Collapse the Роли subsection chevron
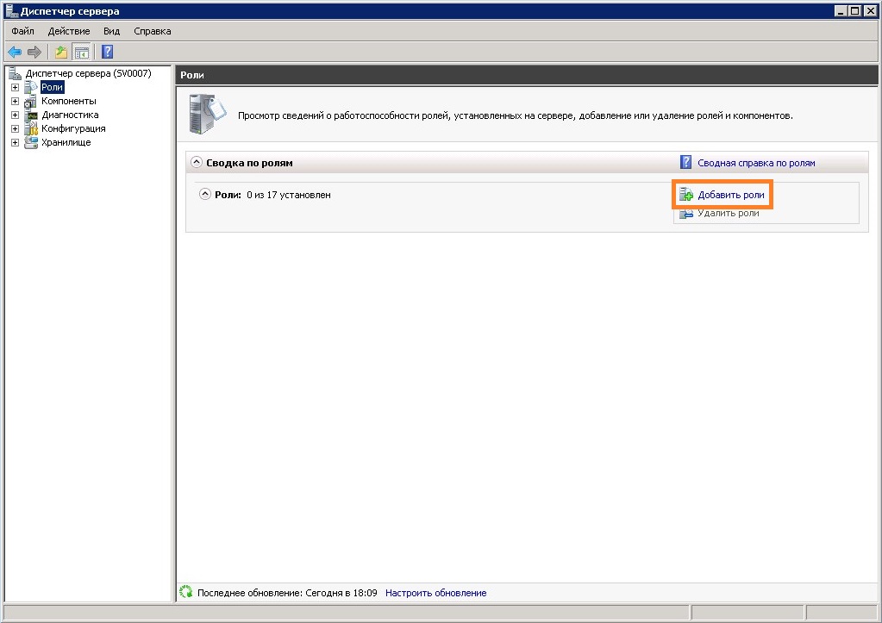The width and height of the screenshot is (882, 623). point(205,194)
